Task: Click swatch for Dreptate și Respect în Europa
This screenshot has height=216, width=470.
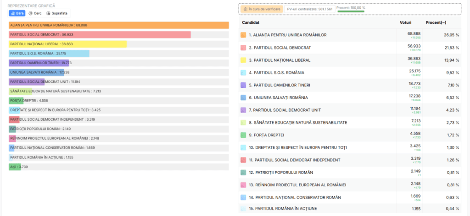Action: point(243,148)
